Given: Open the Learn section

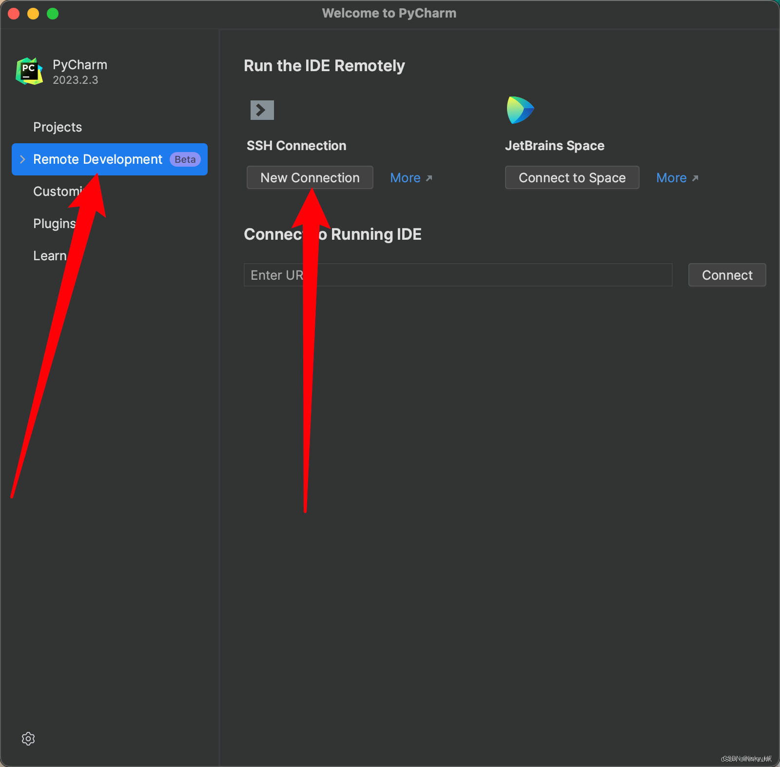Looking at the screenshot, I should (x=50, y=255).
